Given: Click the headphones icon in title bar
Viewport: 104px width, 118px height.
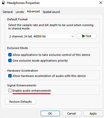Looking at the screenshot, I should (3, 3).
